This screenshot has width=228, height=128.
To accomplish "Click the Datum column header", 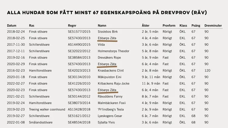I will coord(12,26).
